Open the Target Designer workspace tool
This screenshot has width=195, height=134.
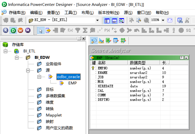[x=101, y=40]
